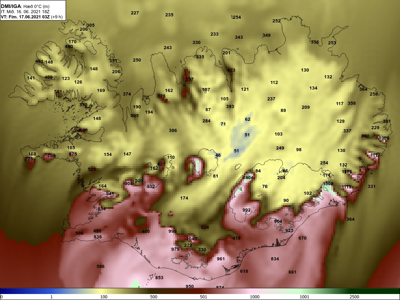Image resolution: width=400 pixels, height=300 pixels.
Task: Click the 100 label on the color scale
Action: coord(104,297)
